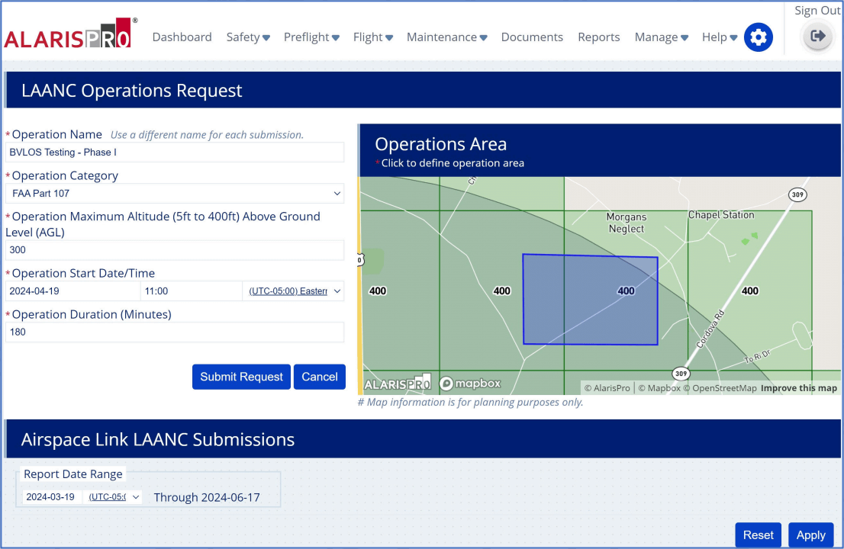The width and height of the screenshot is (844, 549).
Task: Go to the Dashboard
Action: point(182,37)
